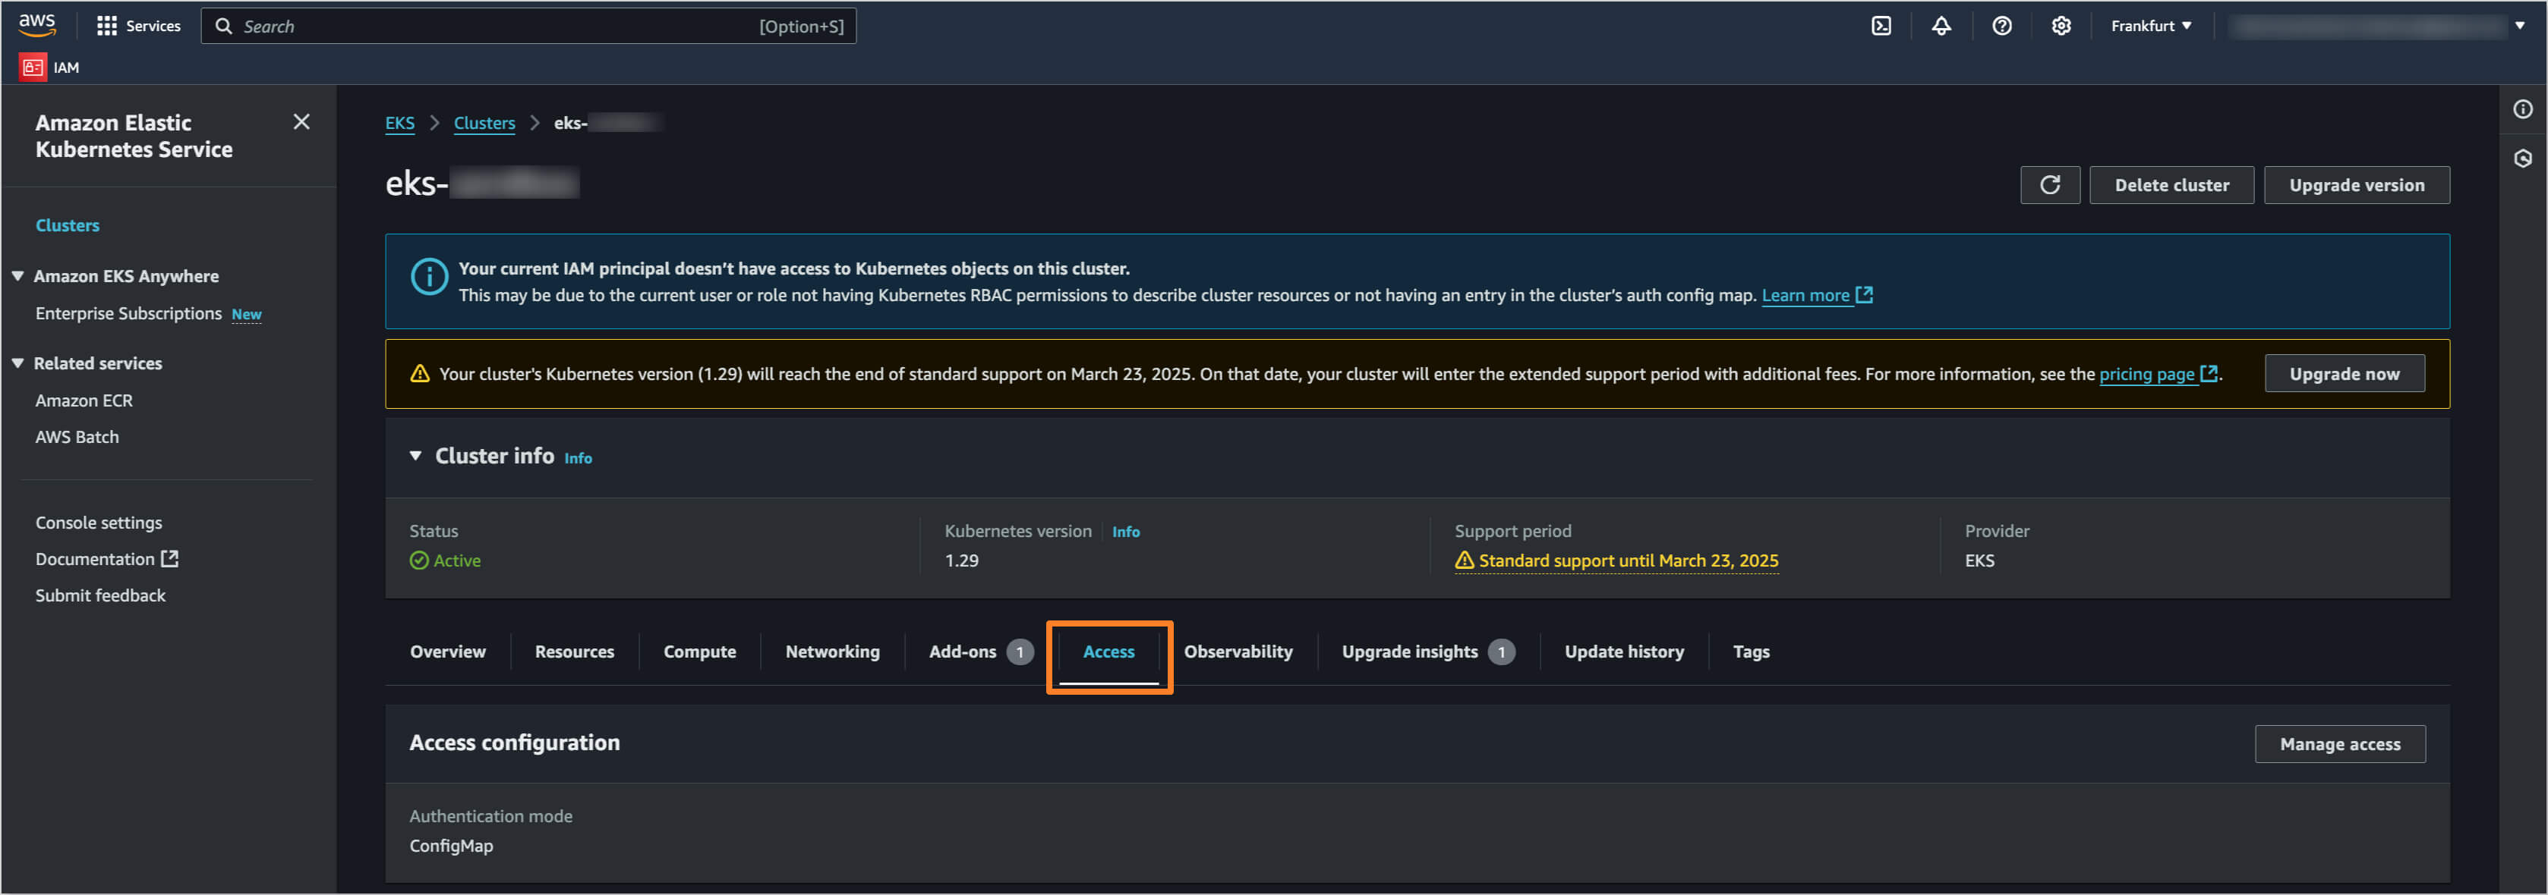Click the AWS logo in the top bar
This screenshot has height=895, width=2548.
(x=36, y=25)
